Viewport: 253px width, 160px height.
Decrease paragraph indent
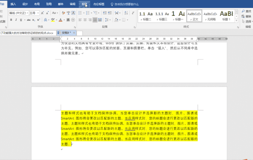[105, 13]
